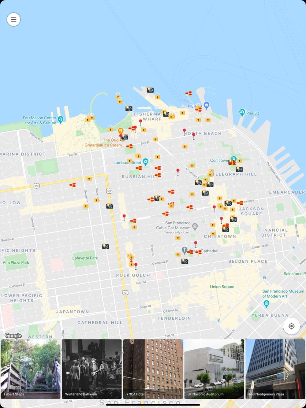Open the SF Masonic Auditorium thumbnail
The height and width of the screenshot is (408, 306).
click(x=214, y=369)
